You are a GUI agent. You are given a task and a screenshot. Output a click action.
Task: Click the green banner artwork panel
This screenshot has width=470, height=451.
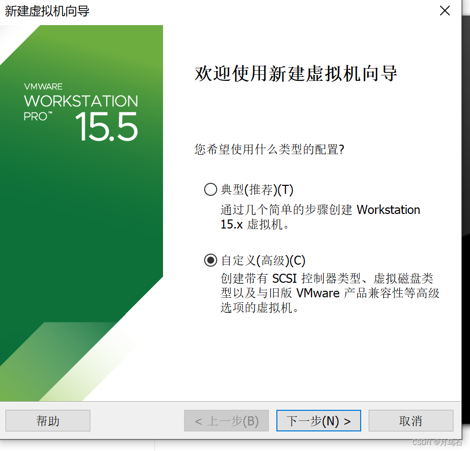point(82,213)
